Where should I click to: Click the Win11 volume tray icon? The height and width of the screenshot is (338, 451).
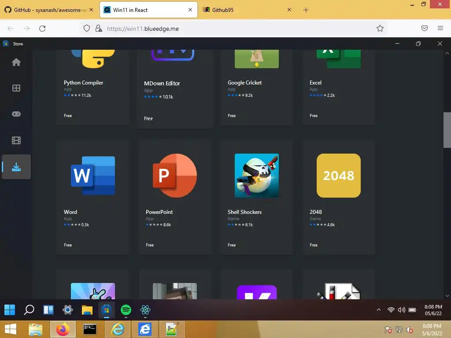tap(402, 310)
